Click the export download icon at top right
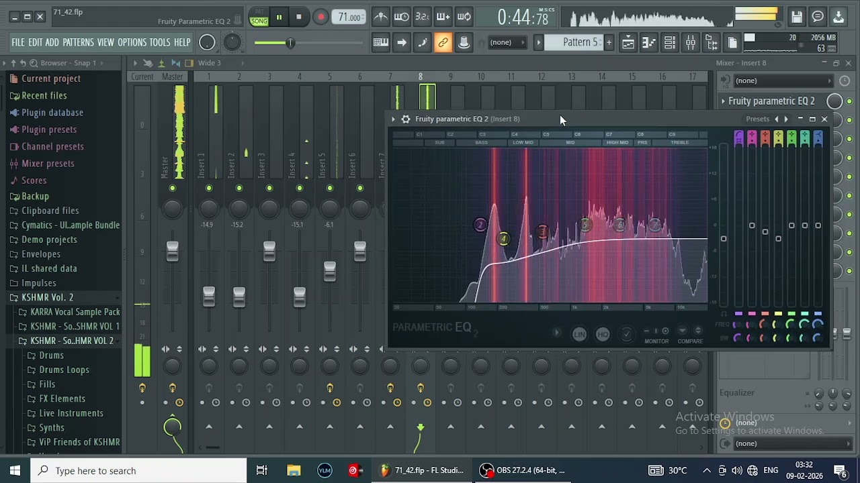 pos(838,17)
